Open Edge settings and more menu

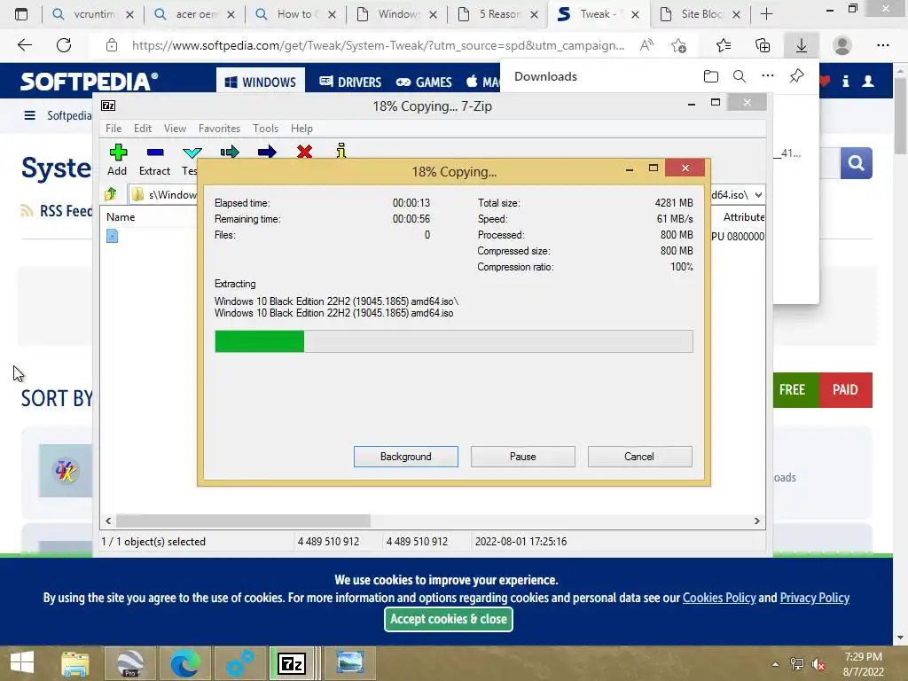tap(882, 45)
